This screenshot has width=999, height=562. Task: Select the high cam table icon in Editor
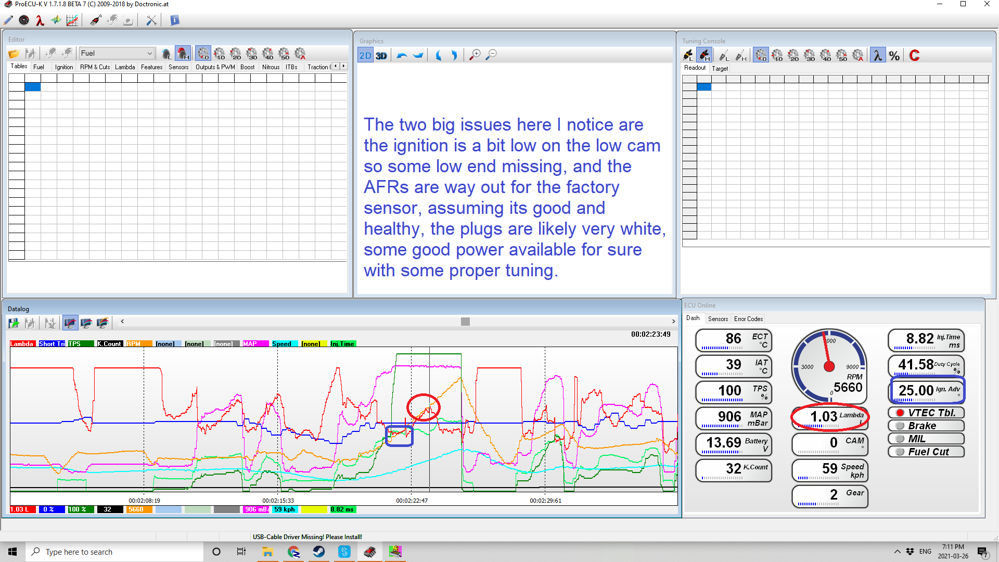click(x=183, y=54)
